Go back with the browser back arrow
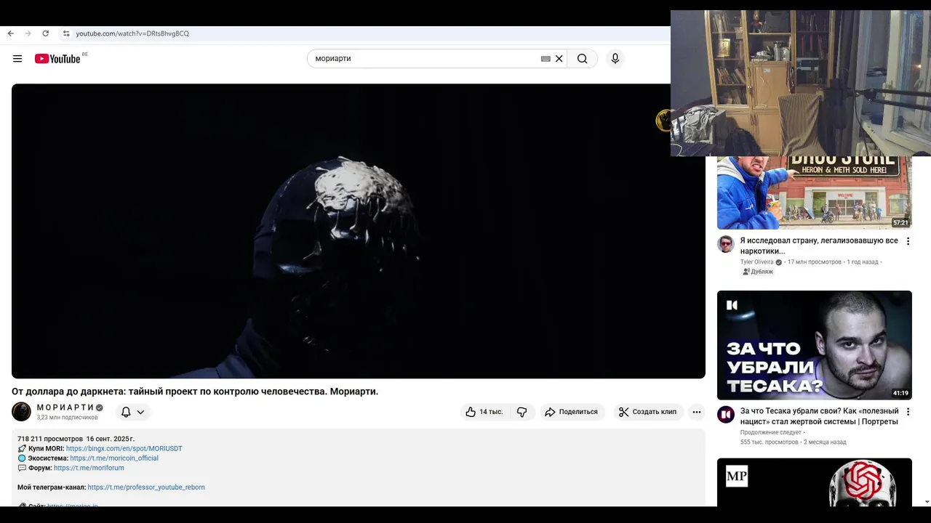The image size is (931, 523). (10, 33)
